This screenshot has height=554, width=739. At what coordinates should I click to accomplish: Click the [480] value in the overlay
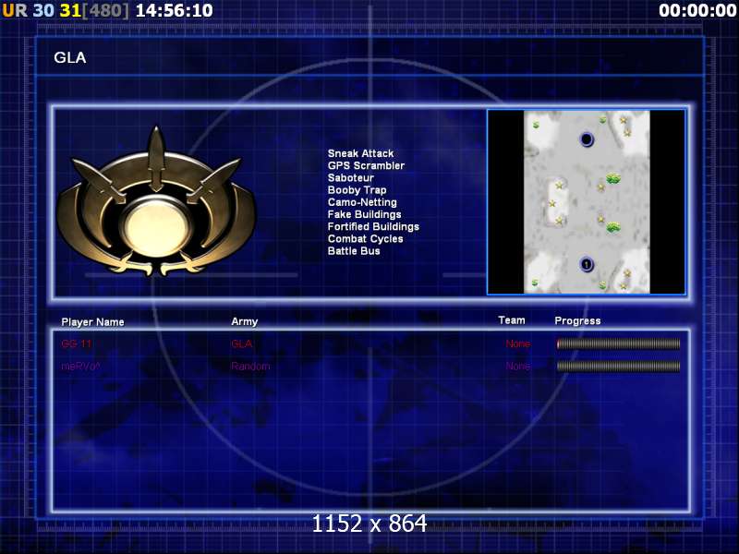[105, 10]
